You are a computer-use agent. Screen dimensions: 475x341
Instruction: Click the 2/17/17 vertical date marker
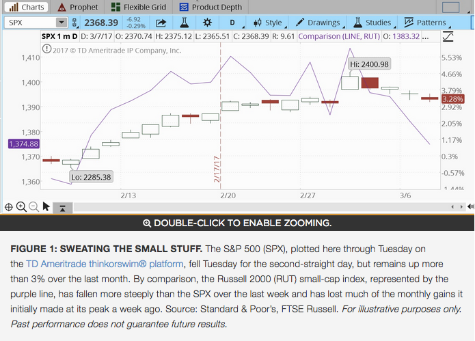pyautogui.click(x=217, y=169)
